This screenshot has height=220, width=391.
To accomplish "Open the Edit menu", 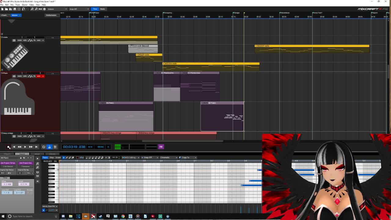I will click(x=7, y=5).
